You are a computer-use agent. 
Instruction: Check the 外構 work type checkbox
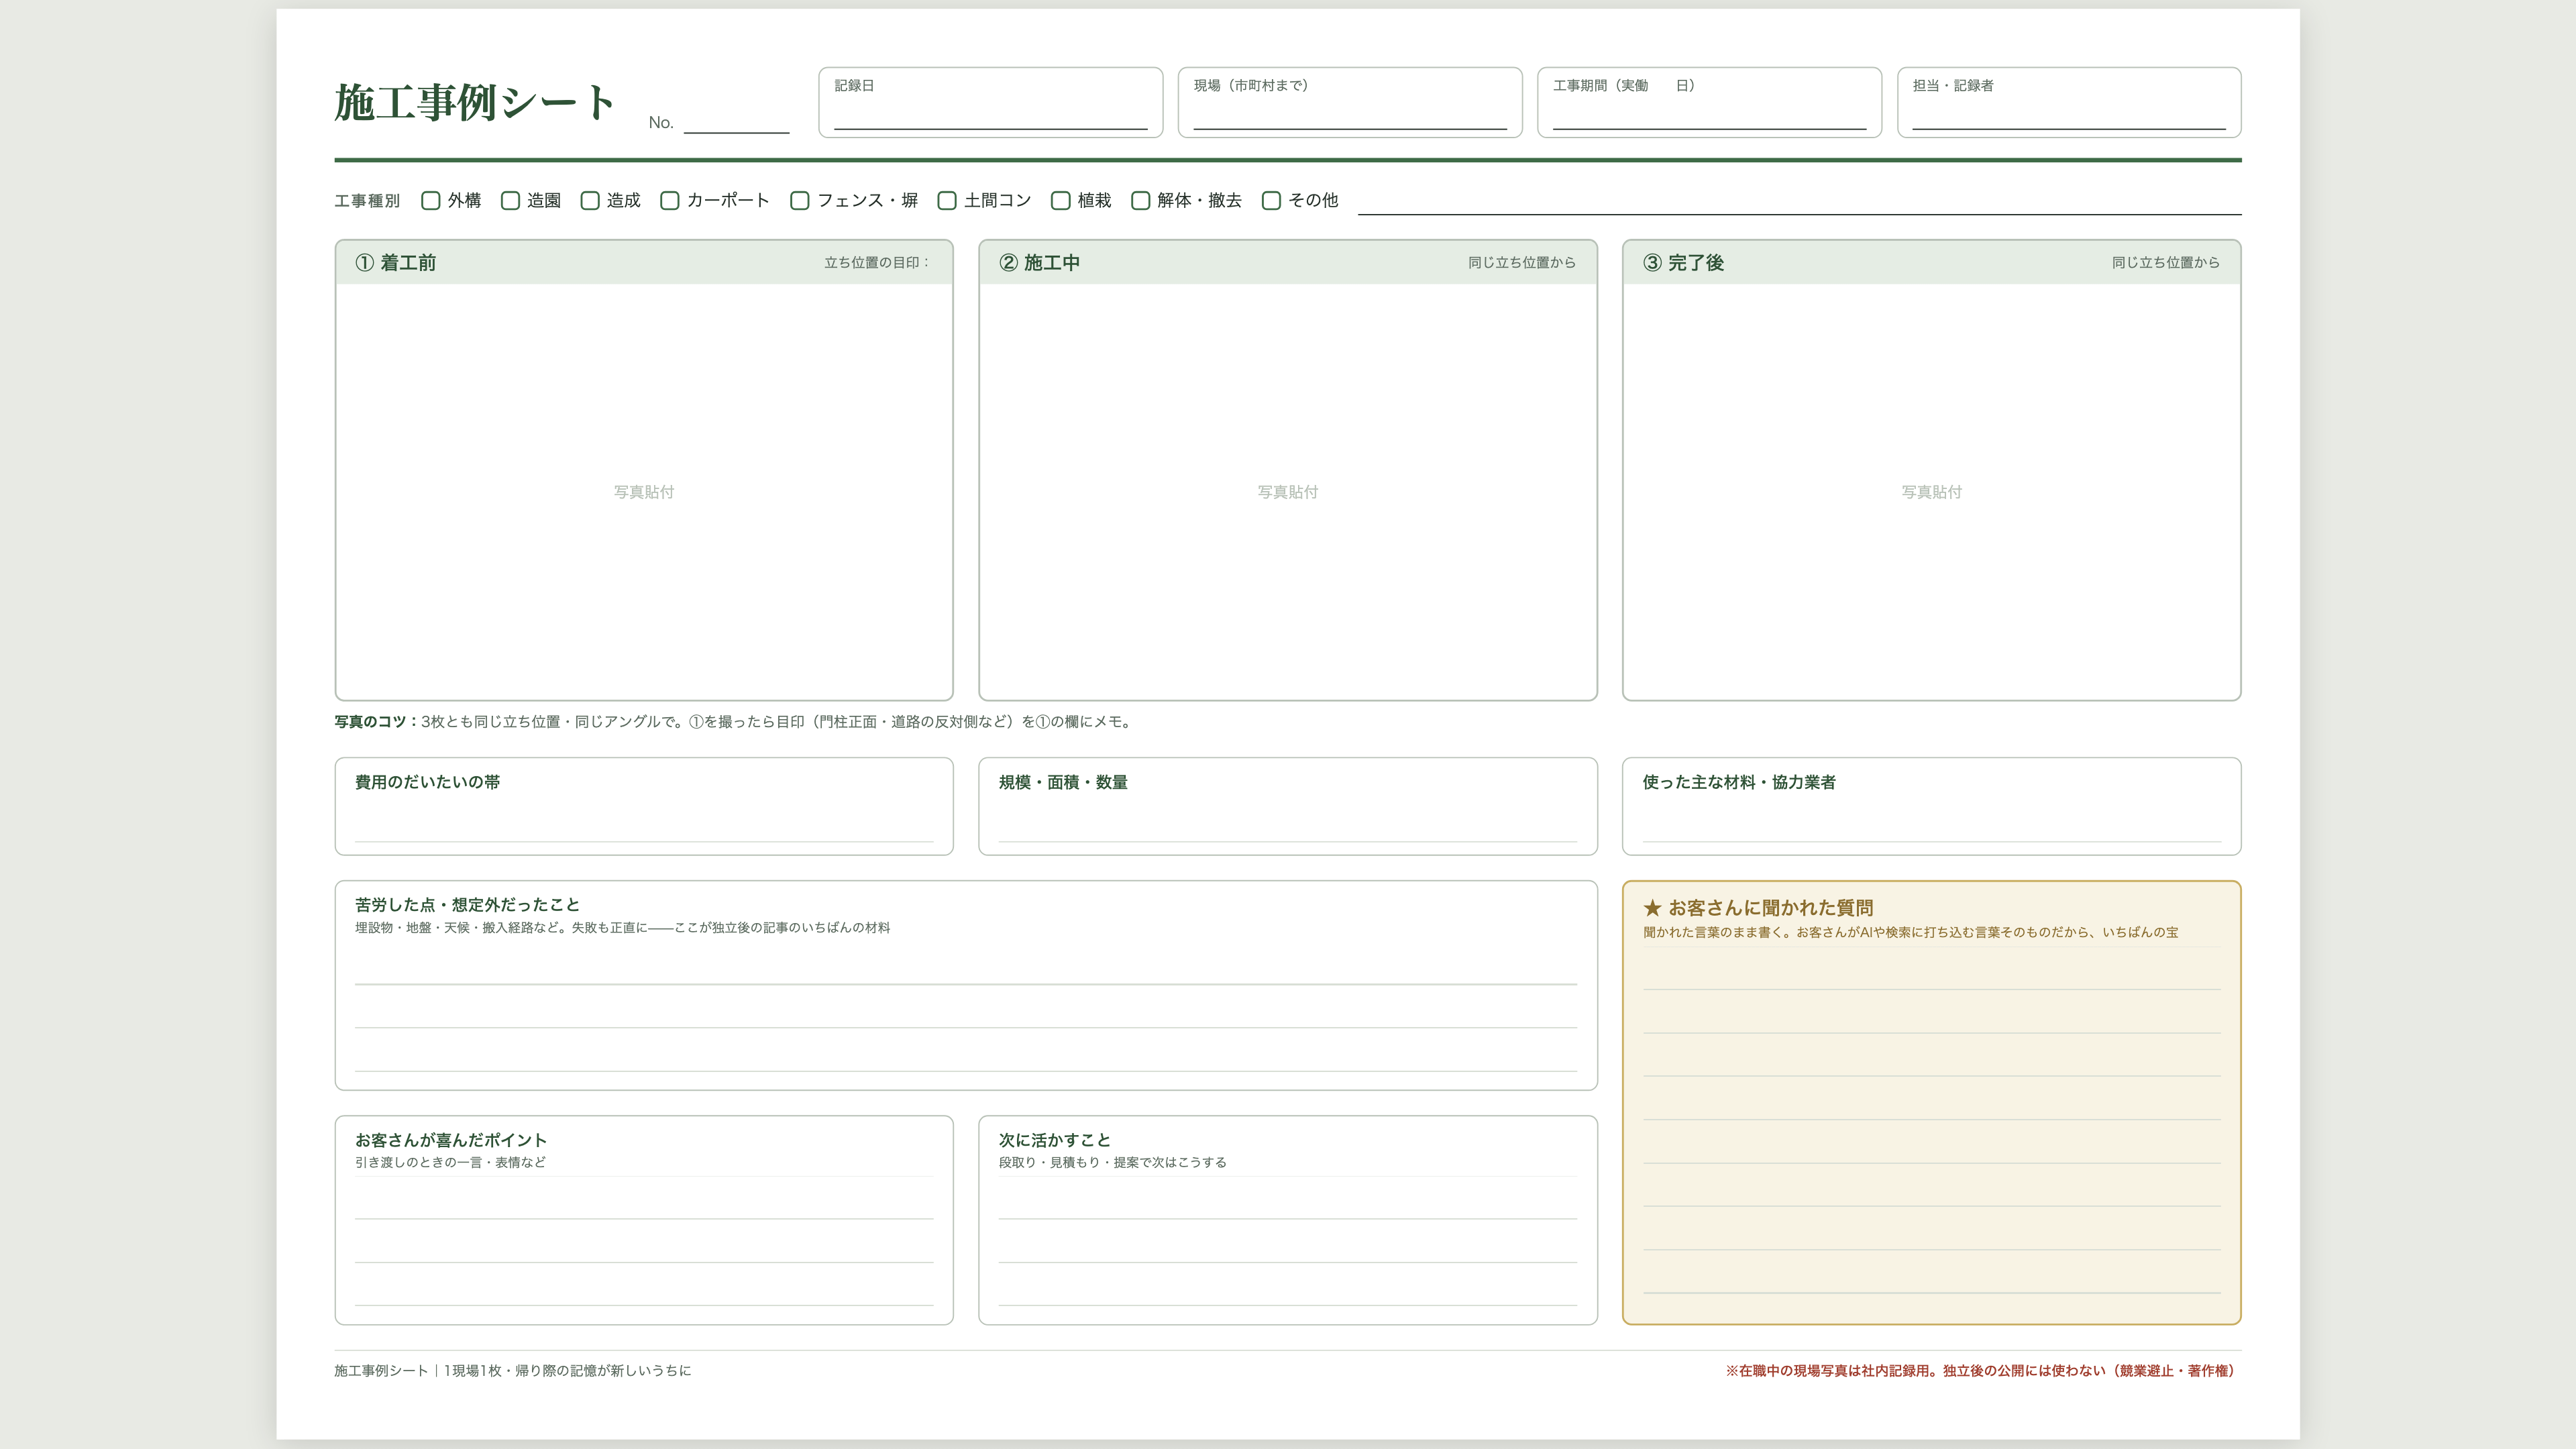[x=431, y=201]
